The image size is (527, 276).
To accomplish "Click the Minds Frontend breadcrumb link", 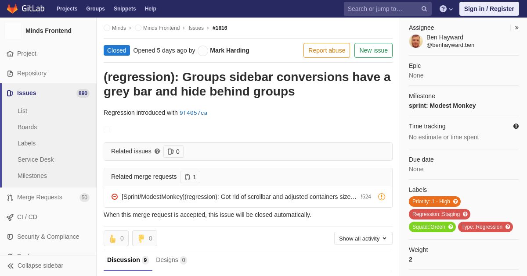I will tap(161, 28).
